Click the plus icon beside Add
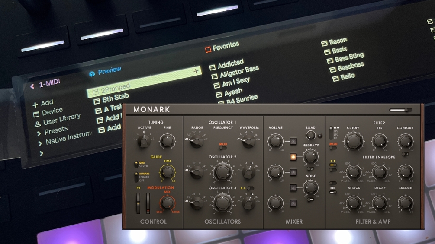Viewport: 435px width, 244px height. coord(35,105)
